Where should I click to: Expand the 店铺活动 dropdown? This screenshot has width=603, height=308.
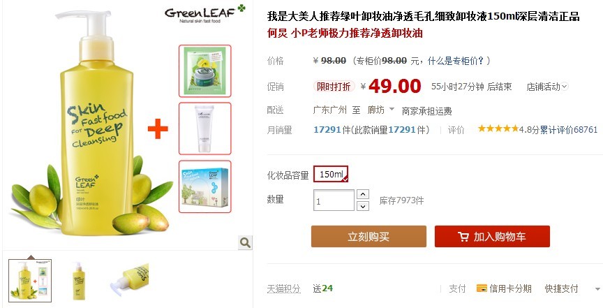tap(547, 87)
